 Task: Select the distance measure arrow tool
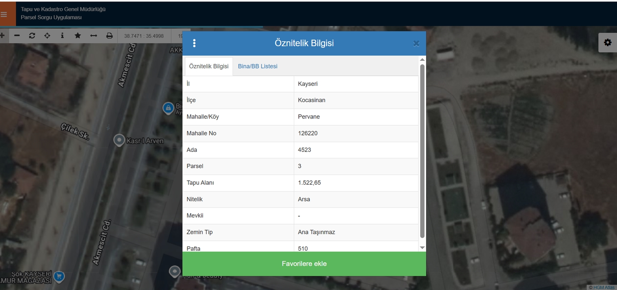[x=94, y=36]
